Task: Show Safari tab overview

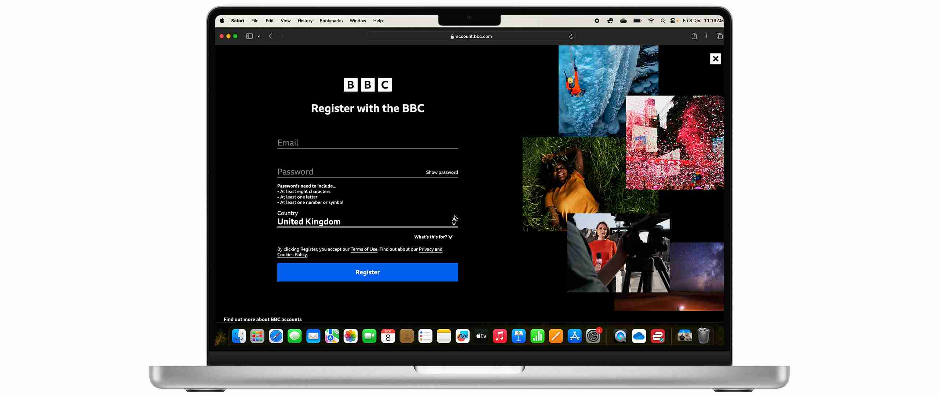Action: [720, 36]
